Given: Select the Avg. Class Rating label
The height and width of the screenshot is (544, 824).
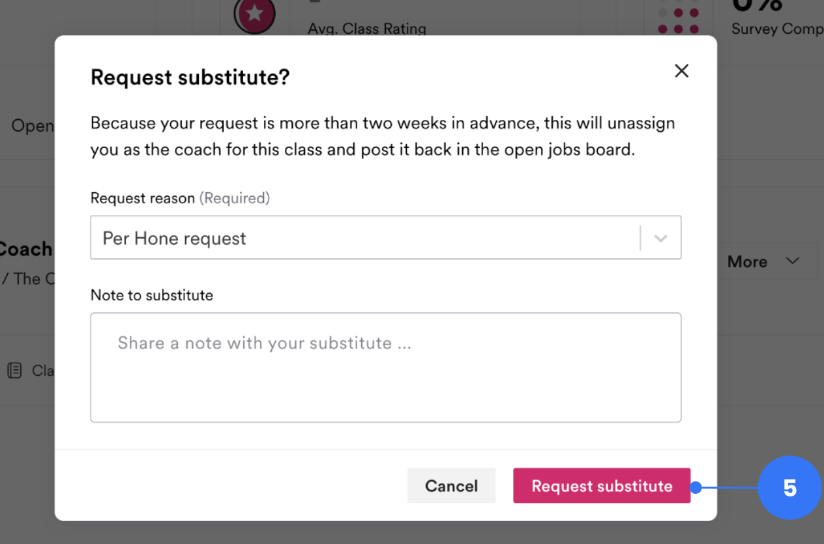Looking at the screenshot, I should (367, 29).
